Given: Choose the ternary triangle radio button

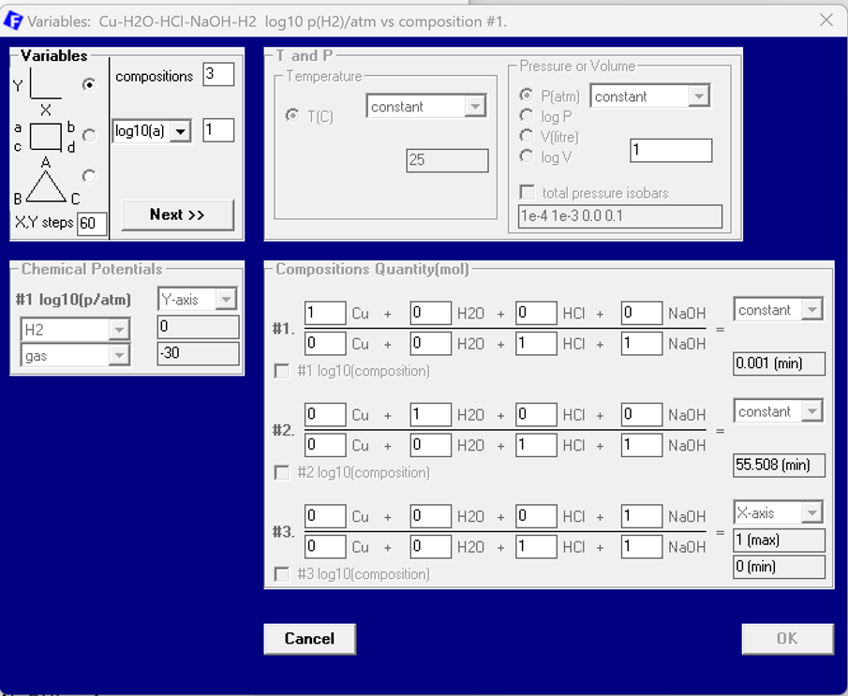Looking at the screenshot, I should pyautogui.click(x=89, y=175).
